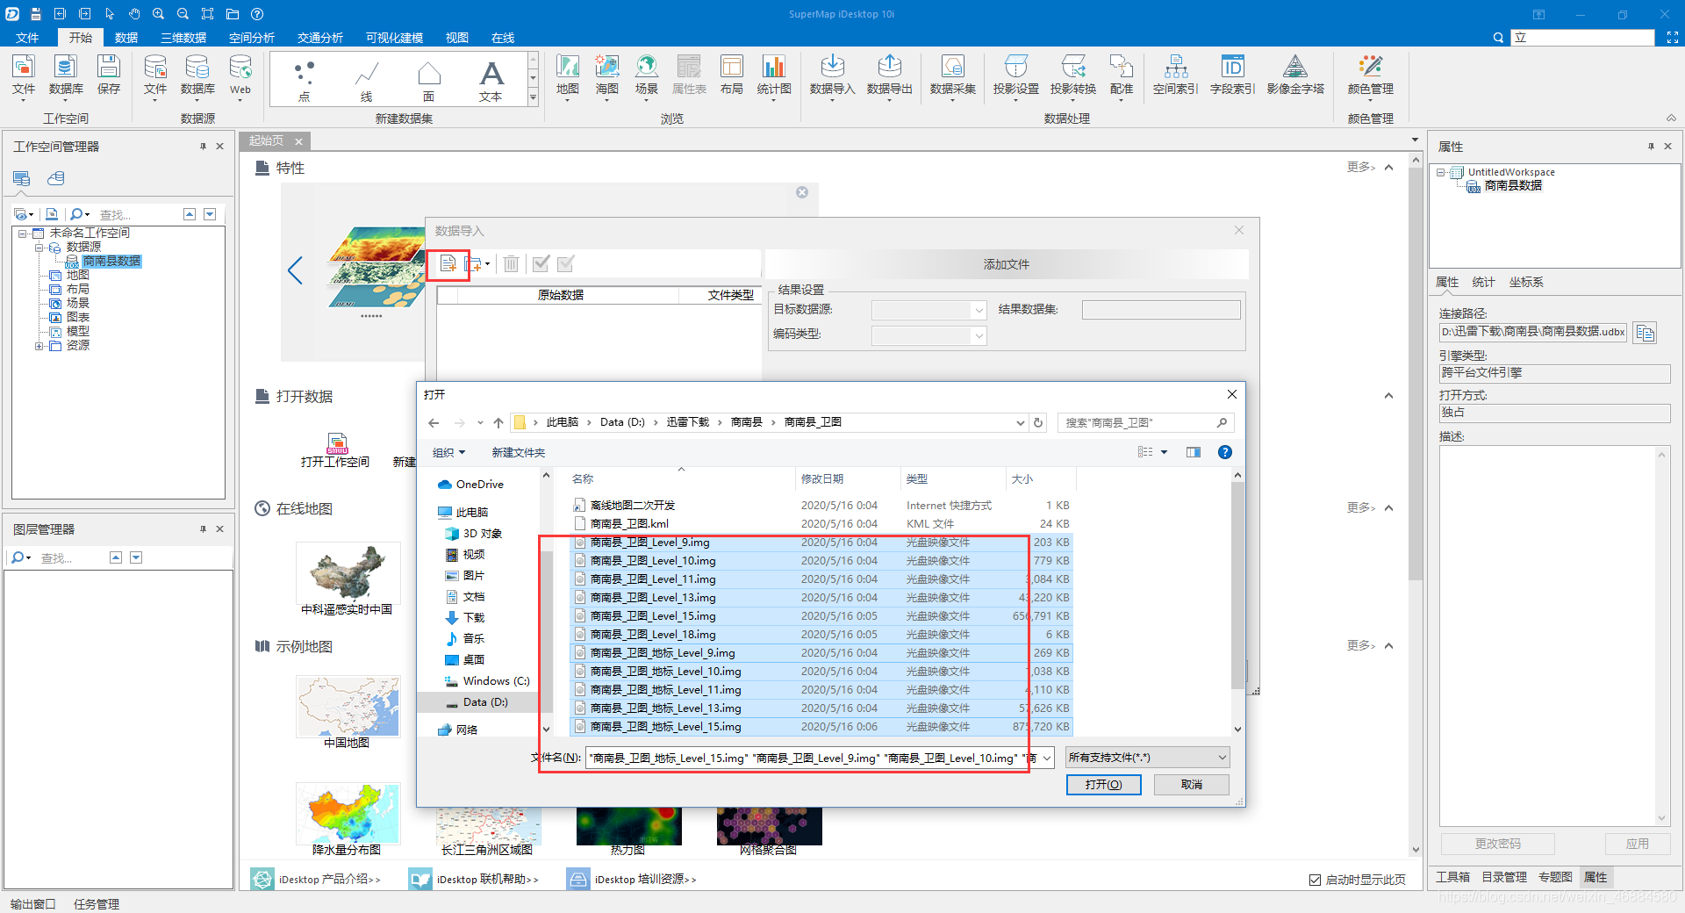Open the Web datasource icon
Image resolution: width=1685 pixels, height=913 pixels.
(x=240, y=75)
